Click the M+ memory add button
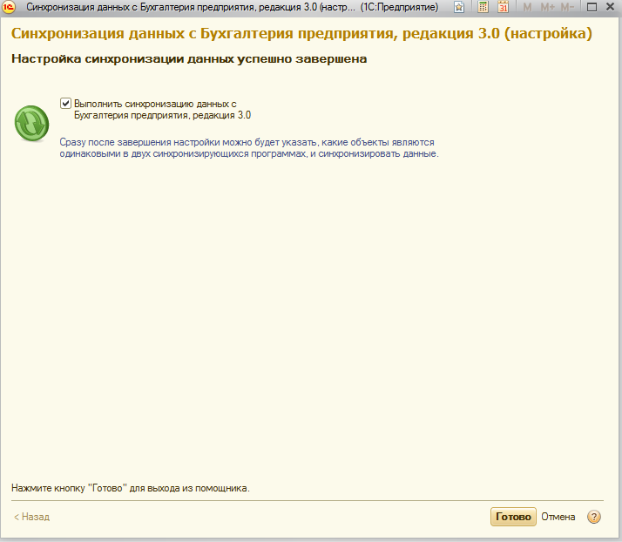This screenshot has height=542, width=622. [x=547, y=7]
